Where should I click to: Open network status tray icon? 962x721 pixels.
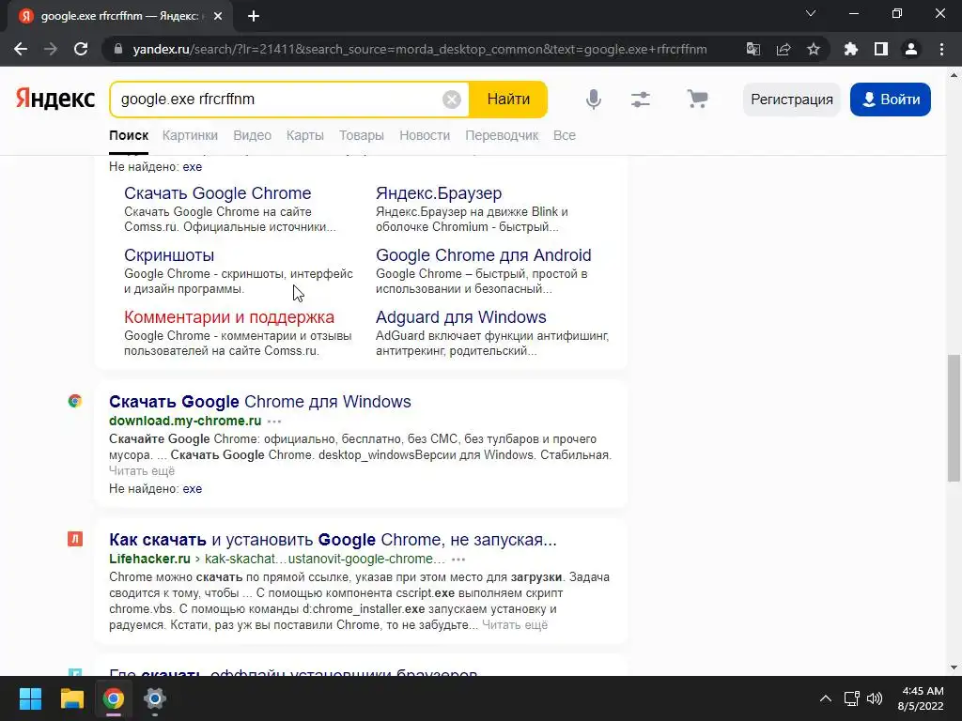pos(851,698)
